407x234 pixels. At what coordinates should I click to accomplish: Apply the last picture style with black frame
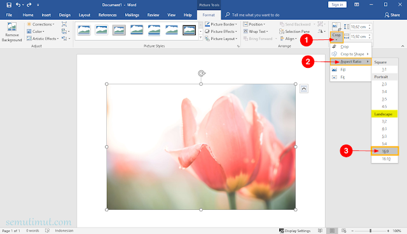(190, 30)
